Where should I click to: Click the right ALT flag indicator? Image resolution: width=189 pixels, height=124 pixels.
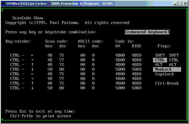(173, 65)
